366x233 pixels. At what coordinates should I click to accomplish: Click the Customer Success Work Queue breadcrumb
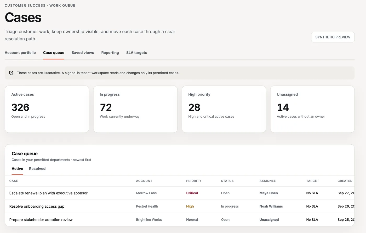coord(40,5)
